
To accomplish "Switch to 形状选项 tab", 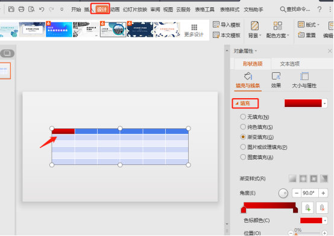I will click(253, 64).
